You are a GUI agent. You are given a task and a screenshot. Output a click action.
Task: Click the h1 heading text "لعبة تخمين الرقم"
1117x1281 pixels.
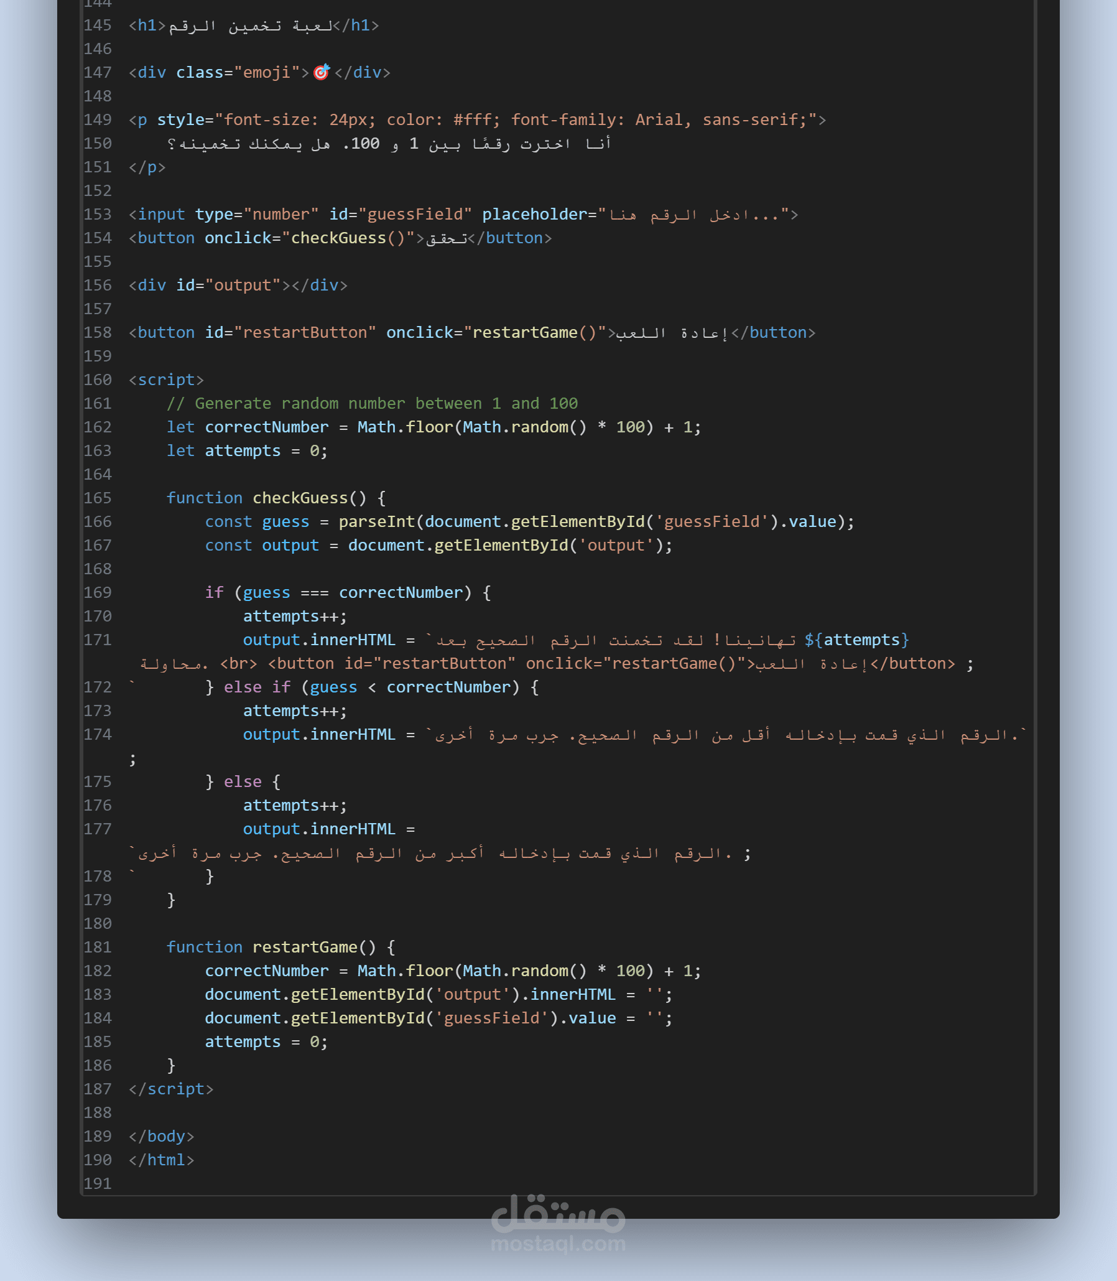tap(251, 26)
